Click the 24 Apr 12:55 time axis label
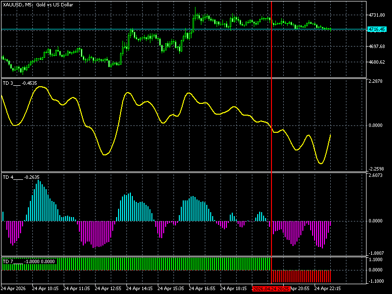The width and height of the screenshot is (392, 294). pyautogui.click(x=108, y=289)
